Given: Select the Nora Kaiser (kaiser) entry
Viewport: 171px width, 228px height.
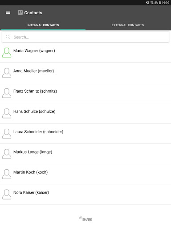Looking at the screenshot, I should coord(85,195).
